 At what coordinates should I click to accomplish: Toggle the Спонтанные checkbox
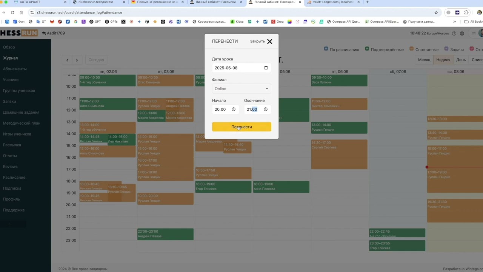tap(411, 49)
